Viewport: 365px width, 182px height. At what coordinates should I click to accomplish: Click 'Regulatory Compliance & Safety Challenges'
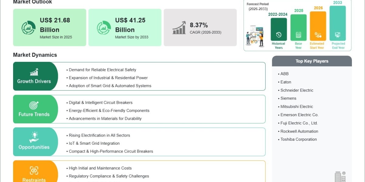point(109,176)
